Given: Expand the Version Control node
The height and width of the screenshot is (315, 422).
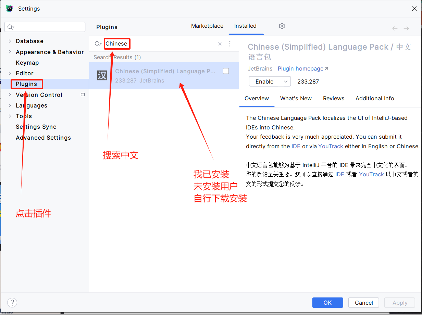Looking at the screenshot, I should [x=10, y=95].
